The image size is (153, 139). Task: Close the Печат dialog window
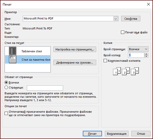coord(148,4)
